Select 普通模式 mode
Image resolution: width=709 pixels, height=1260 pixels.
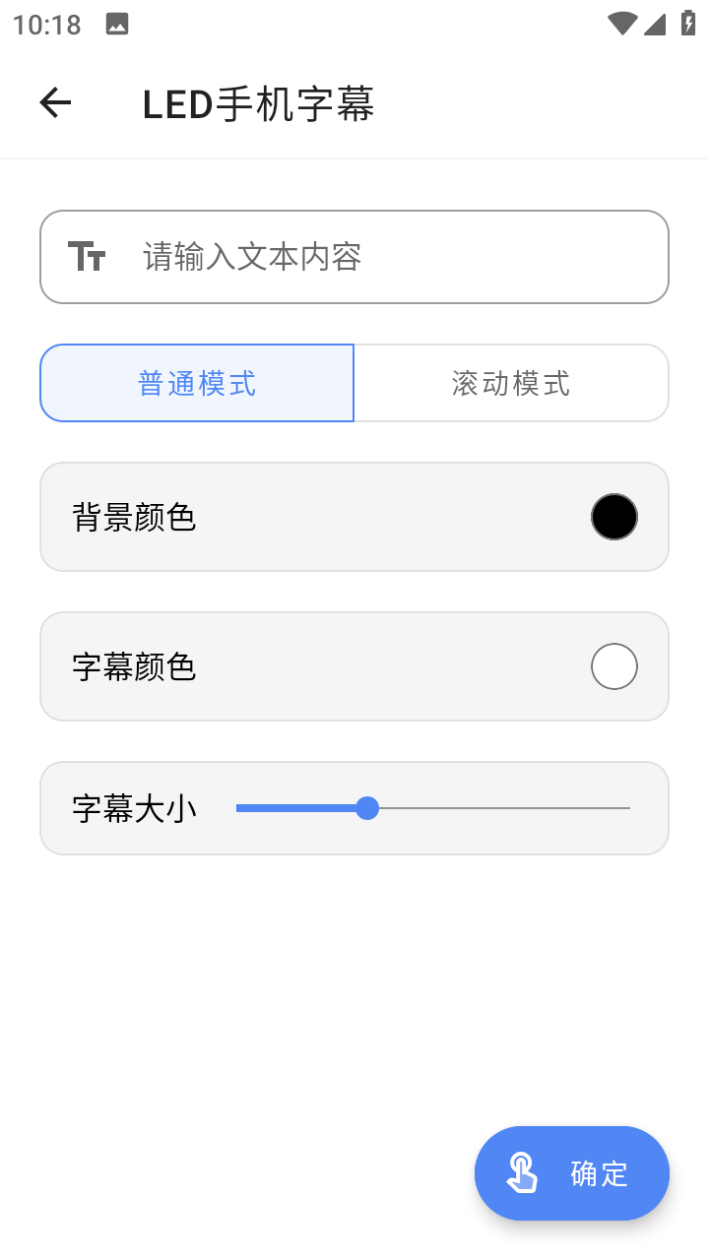coord(197,383)
